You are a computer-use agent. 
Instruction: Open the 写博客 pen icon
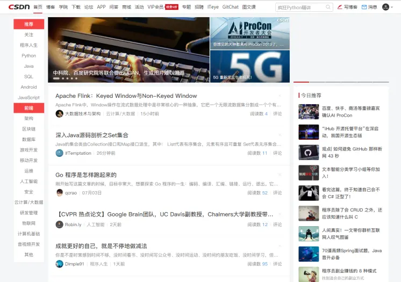pos(340,7)
